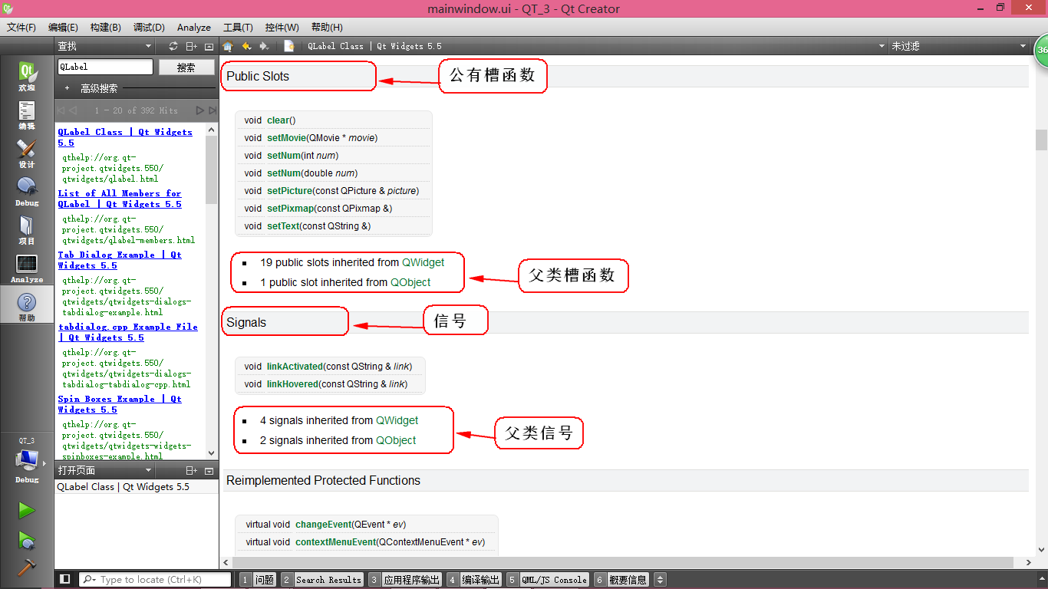1048x589 pixels.
Task: Open the 文件(F) menu
Action: point(21,27)
